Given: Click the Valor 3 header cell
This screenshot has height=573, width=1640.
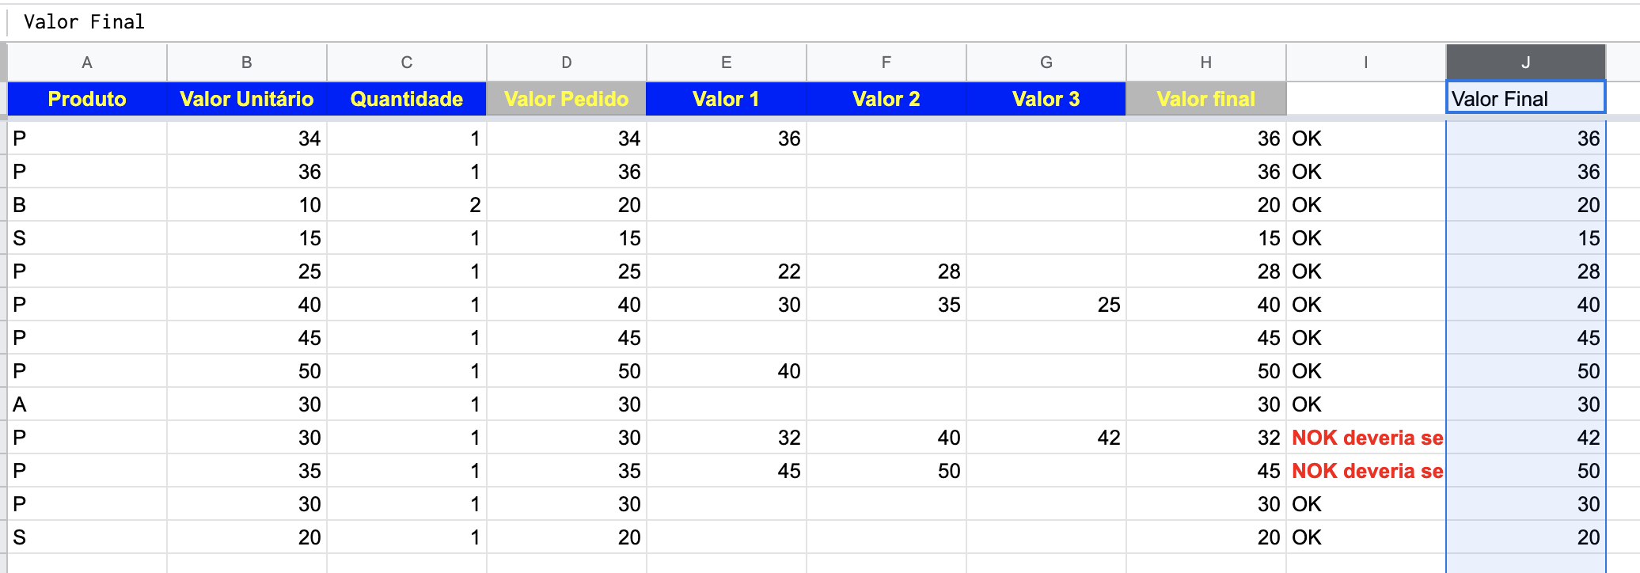Looking at the screenshot, I should (x=1046, y=99).
